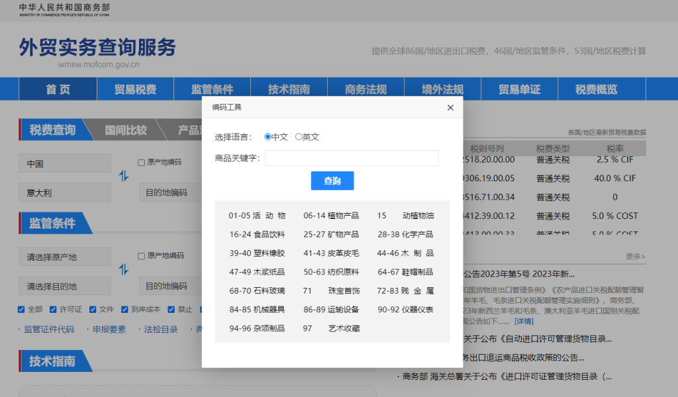Click the 中华人民共和国商务部 logo

click(x=64, y=10)
